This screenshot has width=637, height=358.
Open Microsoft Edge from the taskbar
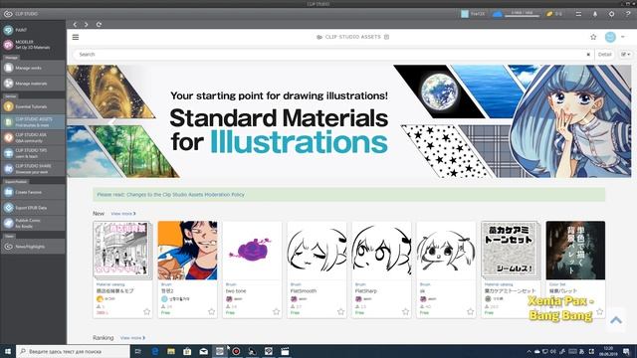point(155,351)
